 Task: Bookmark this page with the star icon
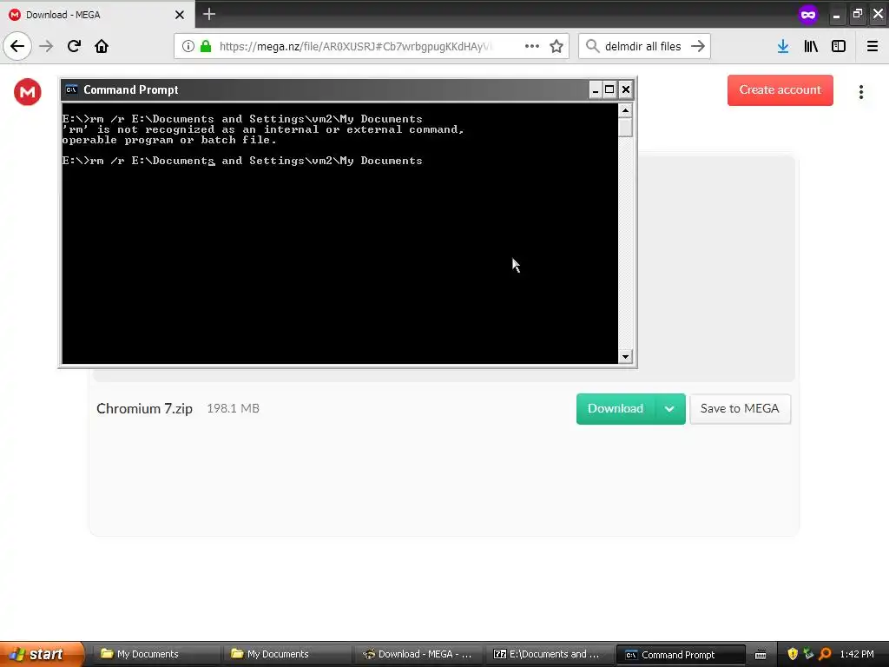click(556, 46)
